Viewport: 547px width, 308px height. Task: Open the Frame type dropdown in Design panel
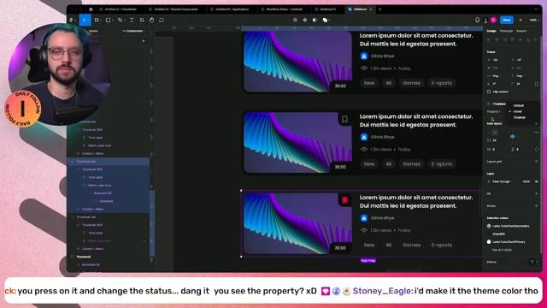click(491, 51)
